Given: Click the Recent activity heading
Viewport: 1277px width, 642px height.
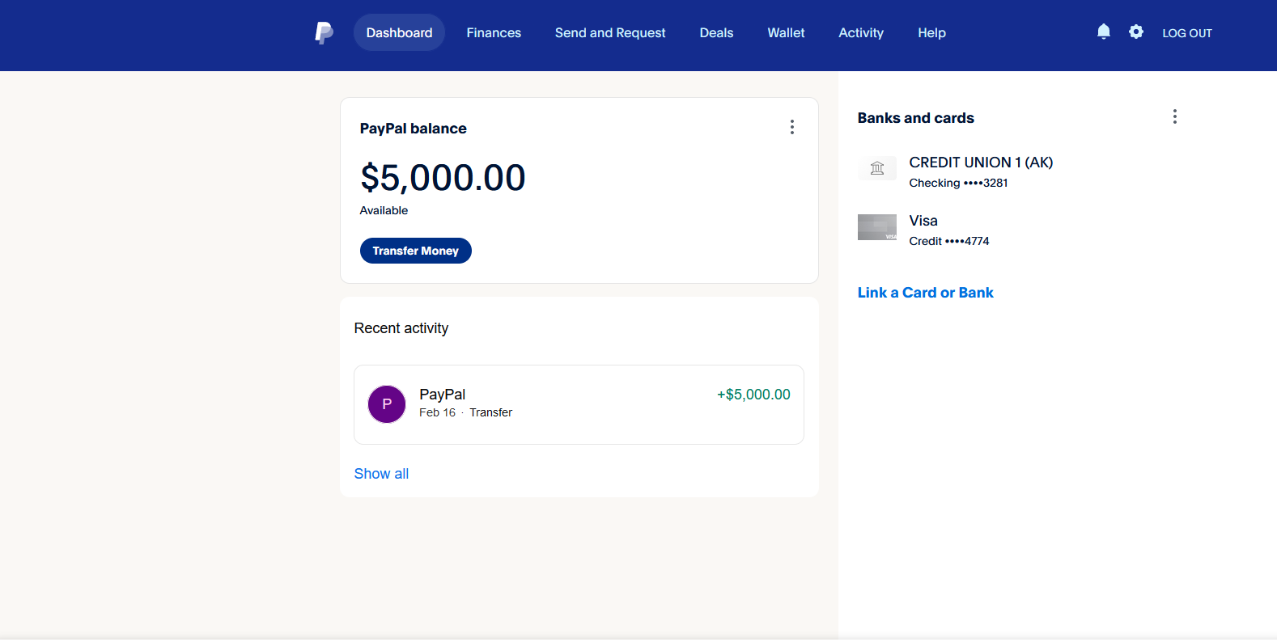Looking at the screenshot, I should pyautogui.click(x=401, y=328).
